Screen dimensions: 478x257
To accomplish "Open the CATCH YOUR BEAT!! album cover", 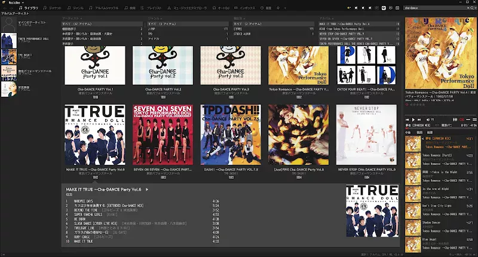I will (x=366, y=65).
